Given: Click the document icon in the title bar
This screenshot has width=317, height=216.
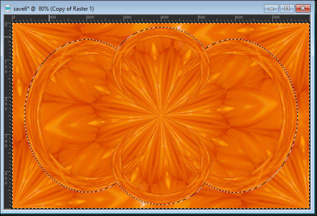Looking at the screenshot, I should click(x=7, y=8).
